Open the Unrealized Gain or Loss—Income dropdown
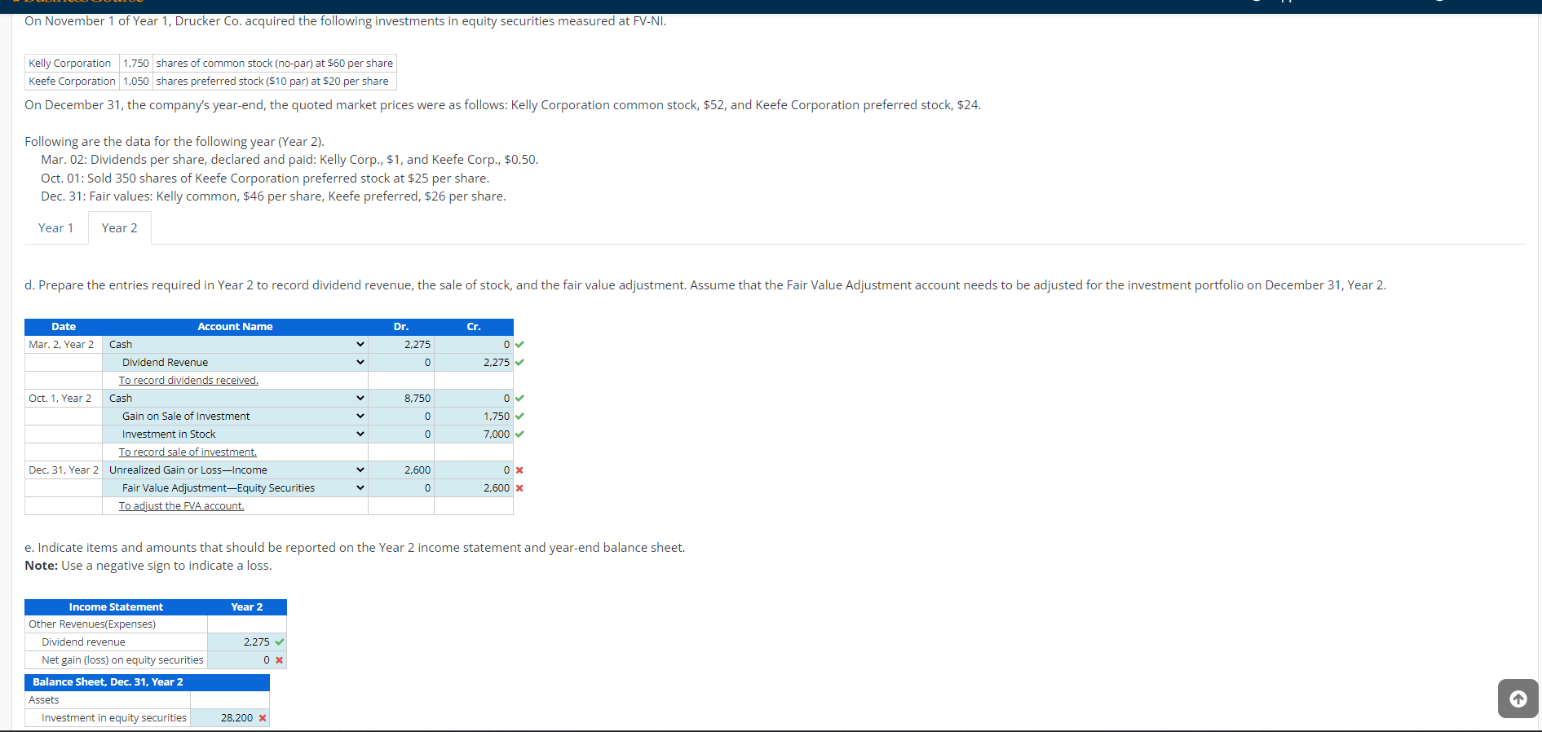1542x732 pixels. click(236, 470)
